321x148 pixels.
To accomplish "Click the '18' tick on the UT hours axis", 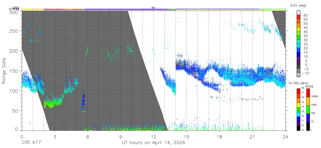I will (x=219, y=137).
